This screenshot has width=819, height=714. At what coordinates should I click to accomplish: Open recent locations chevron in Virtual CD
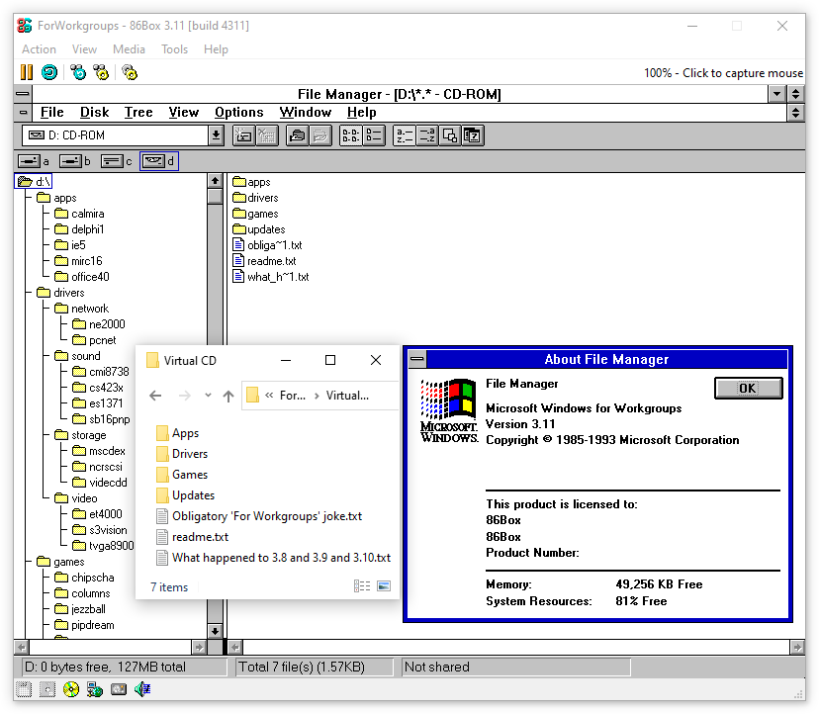[208, 395]
